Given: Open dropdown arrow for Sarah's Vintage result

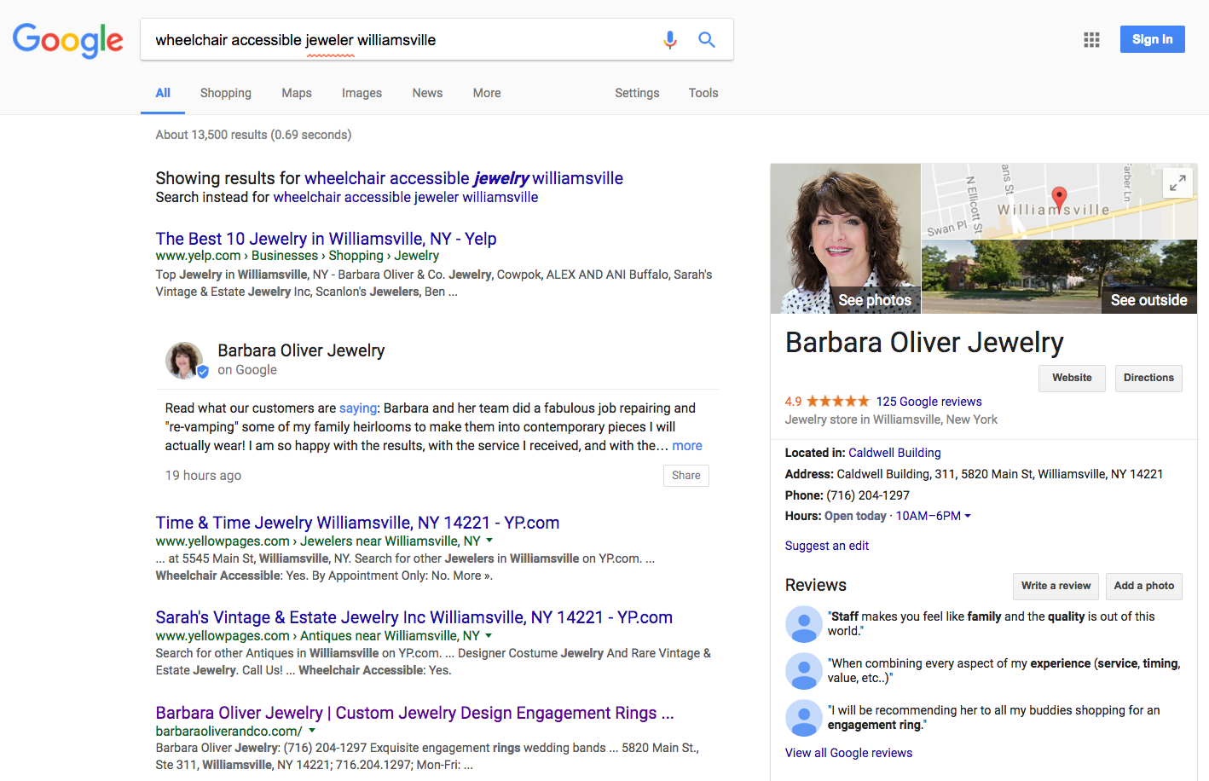Looking at the screenshot, I should pyautogui.click(x=489, y=635).
